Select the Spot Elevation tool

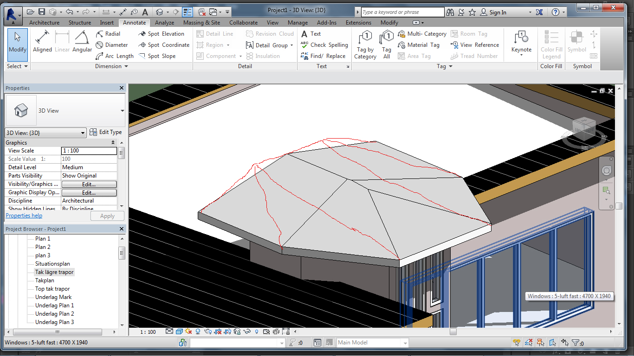tap(161, 34)
